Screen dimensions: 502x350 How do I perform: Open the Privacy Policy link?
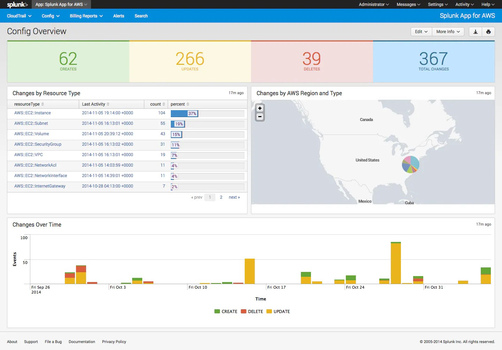point(114,342)
